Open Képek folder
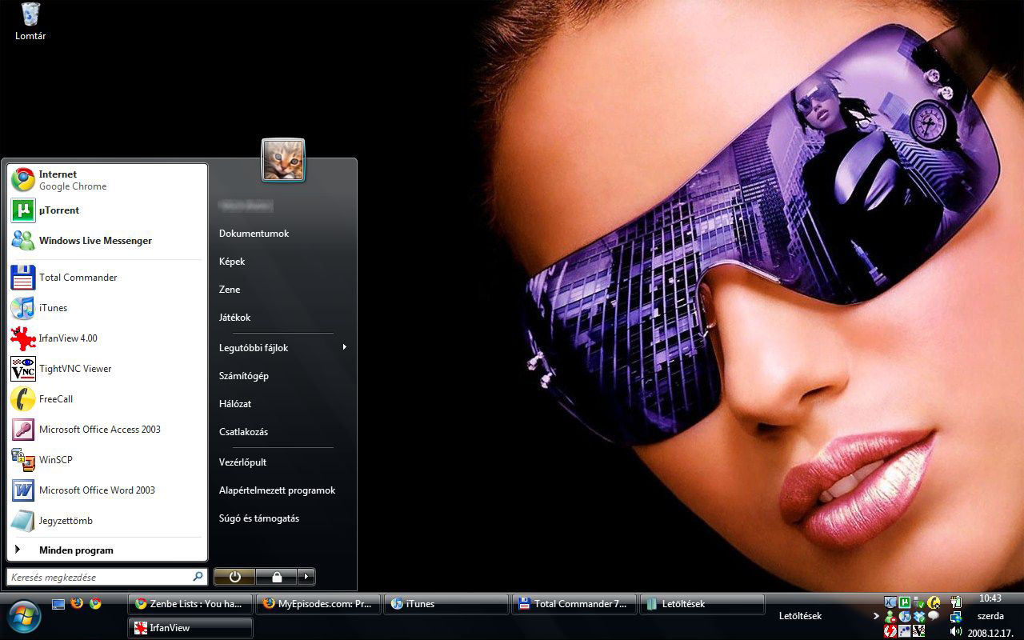 232,262
